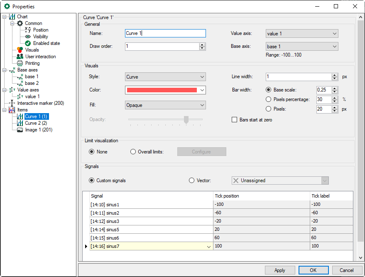Image resolution: width=365 pixels, height=277 pixels.
Task: Click the Visuals colored circles icon
Action: tap(20, 50)
